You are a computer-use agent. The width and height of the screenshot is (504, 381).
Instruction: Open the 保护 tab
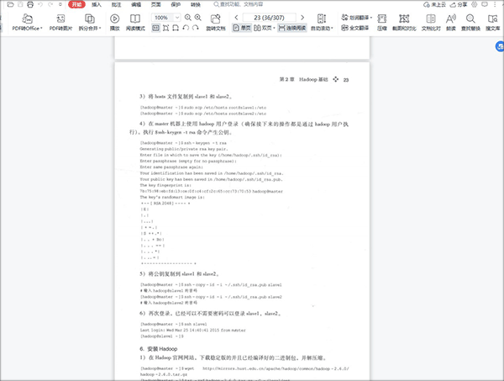coord(176,4)
